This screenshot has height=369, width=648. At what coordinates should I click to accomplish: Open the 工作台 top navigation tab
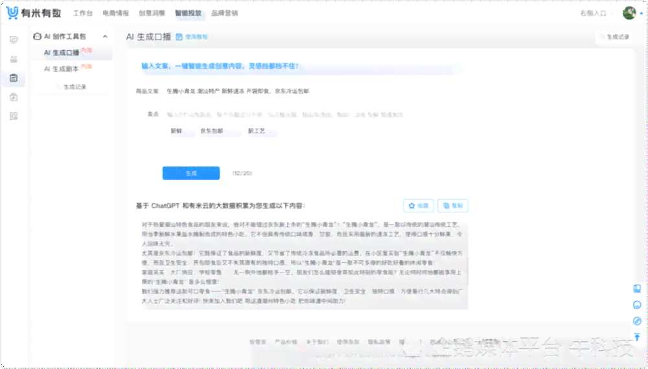[x=83, y=13]
